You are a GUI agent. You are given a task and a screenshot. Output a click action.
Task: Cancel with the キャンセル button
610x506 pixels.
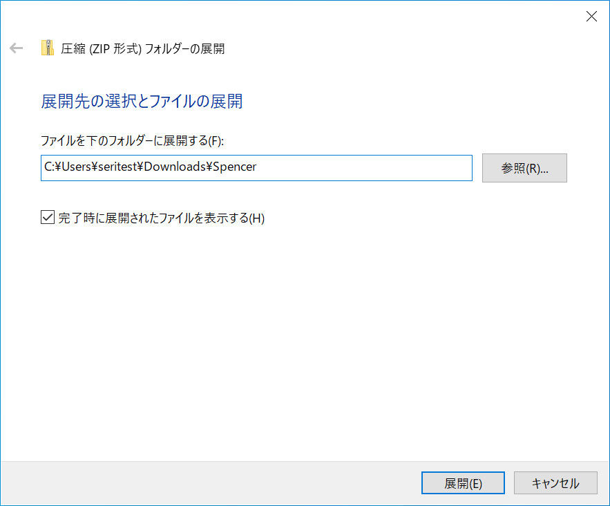tap(555, 483)
